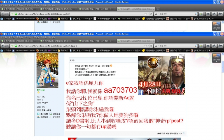Switch to the 投訴會員 tab in upper window
This screenshot has width=224, height=140.
(x=97, y=9)
